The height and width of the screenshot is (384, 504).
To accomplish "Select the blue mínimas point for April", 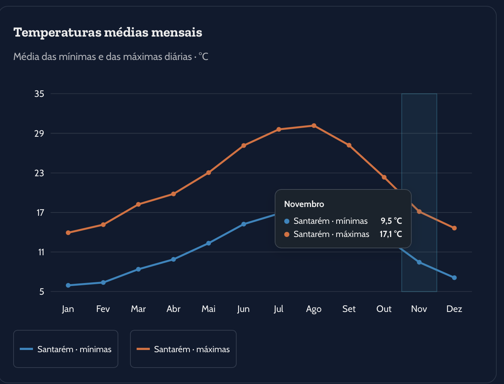I will pyautogui.click(x=173, y=259).
